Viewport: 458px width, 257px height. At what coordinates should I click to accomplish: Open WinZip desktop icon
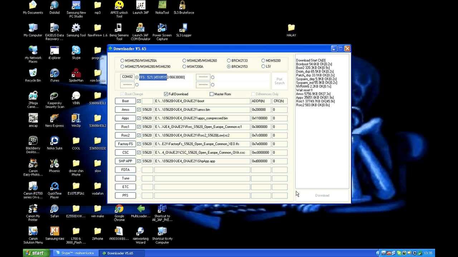[76, 121]
